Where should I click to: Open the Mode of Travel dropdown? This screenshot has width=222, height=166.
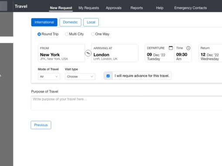pyautogui.click(x=49, y=76)
